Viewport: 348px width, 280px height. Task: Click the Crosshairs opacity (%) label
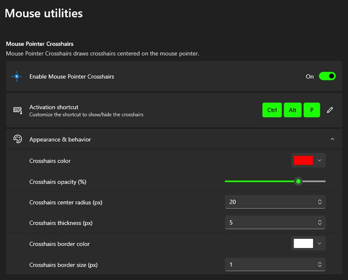click(x=58, y=182)
